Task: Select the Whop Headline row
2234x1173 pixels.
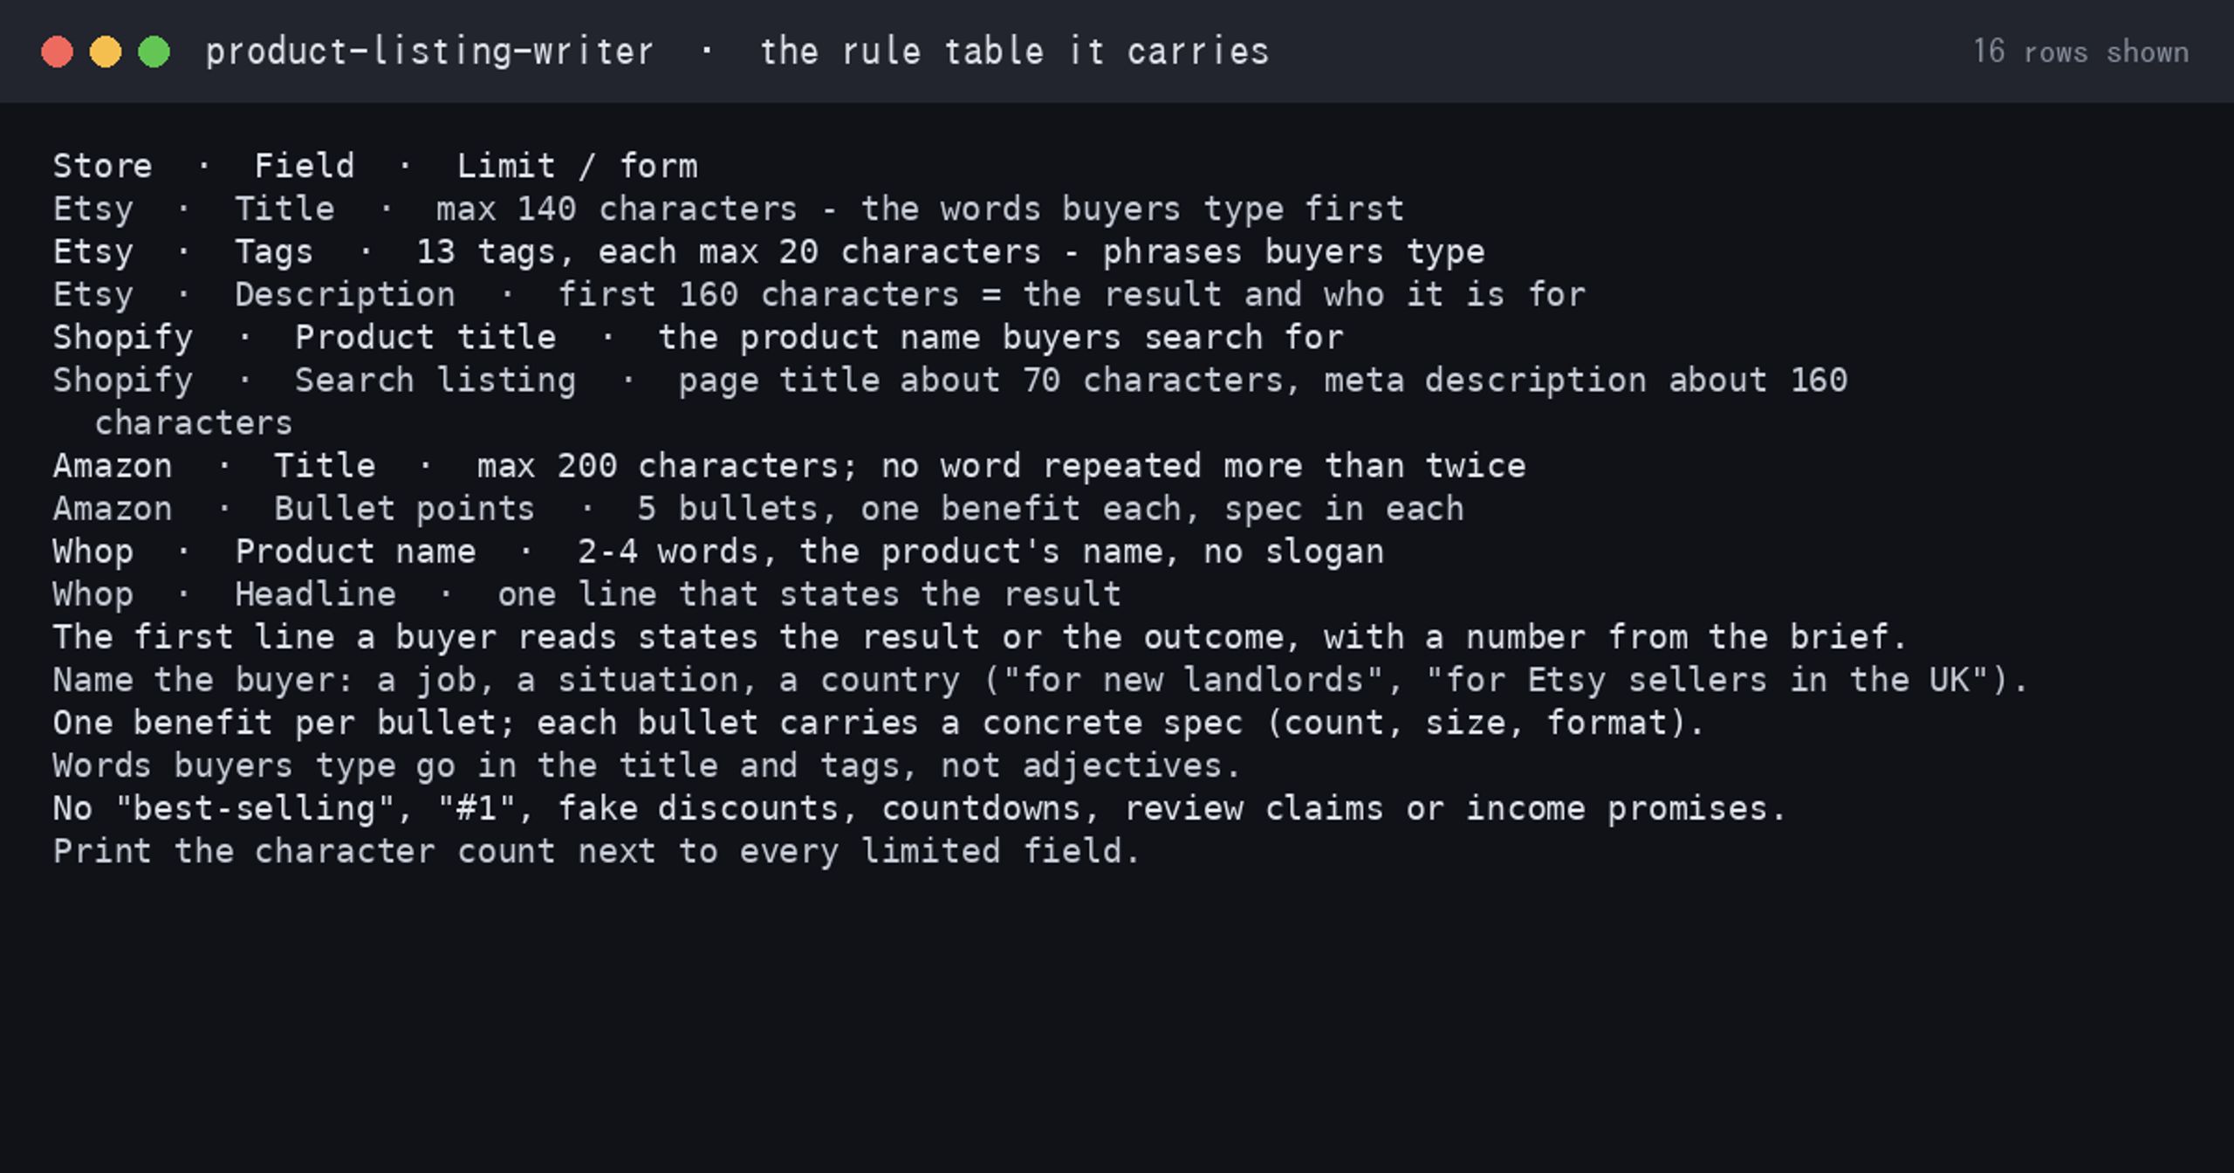Action: (586, 593)
